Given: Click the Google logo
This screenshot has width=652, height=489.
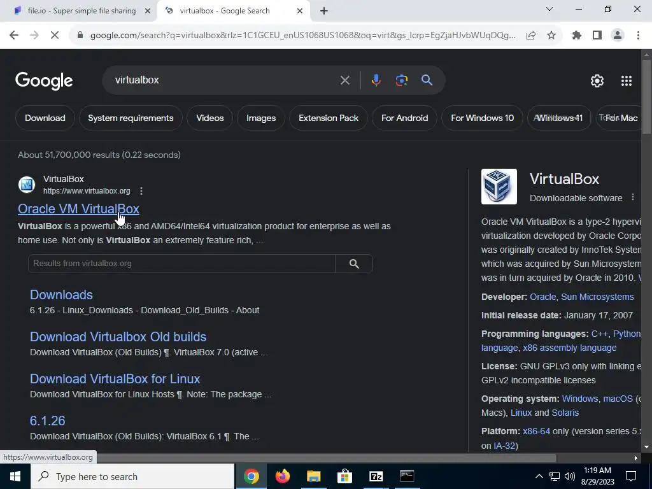Looking at the screenshot, I should (44, 81).
